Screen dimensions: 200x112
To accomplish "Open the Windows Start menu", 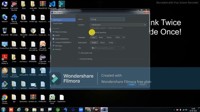I will [x=3, y=110].
